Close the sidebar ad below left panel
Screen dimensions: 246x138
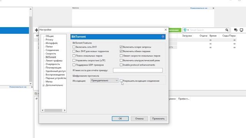(x=32, y=87)
